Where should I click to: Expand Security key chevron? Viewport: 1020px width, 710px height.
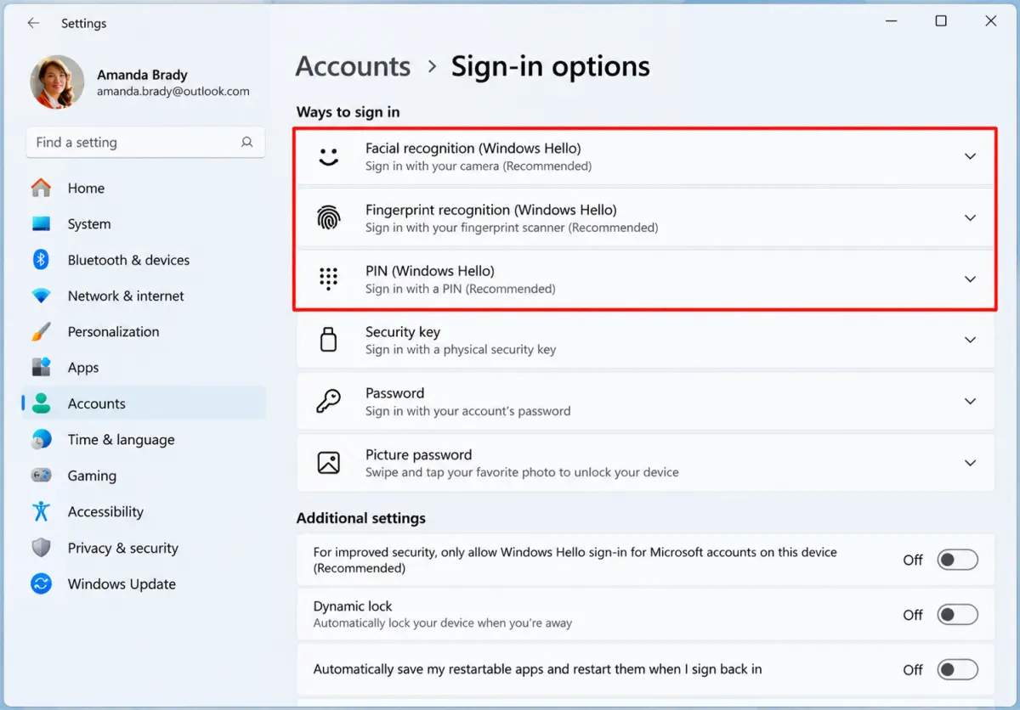pos(970,340)
